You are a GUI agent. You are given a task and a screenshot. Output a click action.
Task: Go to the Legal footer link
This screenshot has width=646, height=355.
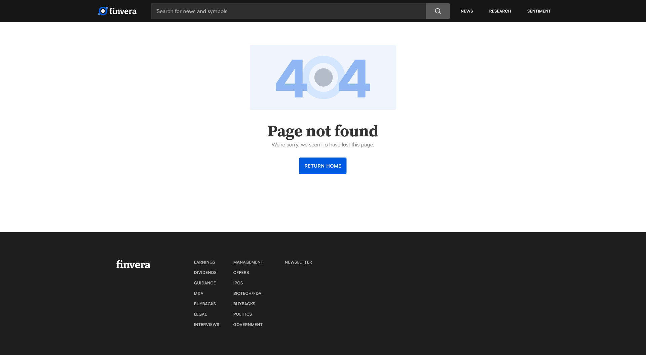point(200,314)
